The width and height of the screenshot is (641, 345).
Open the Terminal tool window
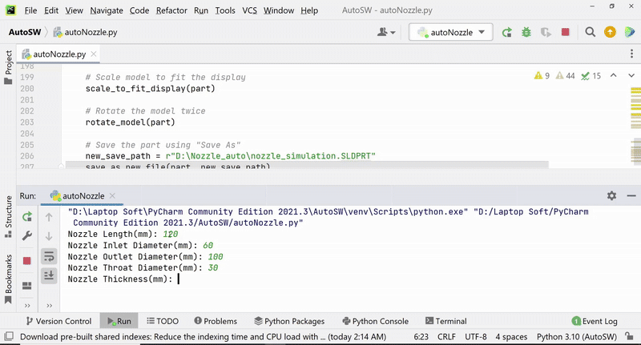point(445,321)
